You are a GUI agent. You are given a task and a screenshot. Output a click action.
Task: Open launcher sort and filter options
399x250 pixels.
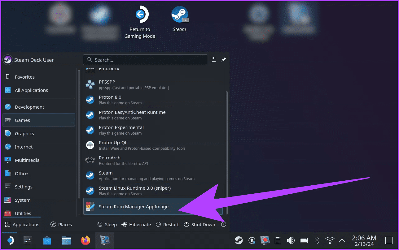(213, 59)
